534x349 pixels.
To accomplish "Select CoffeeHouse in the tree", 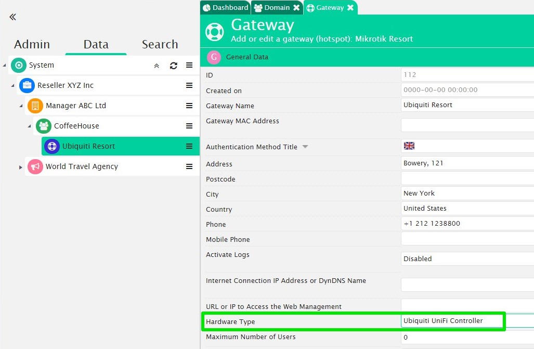I will [76, 126].
